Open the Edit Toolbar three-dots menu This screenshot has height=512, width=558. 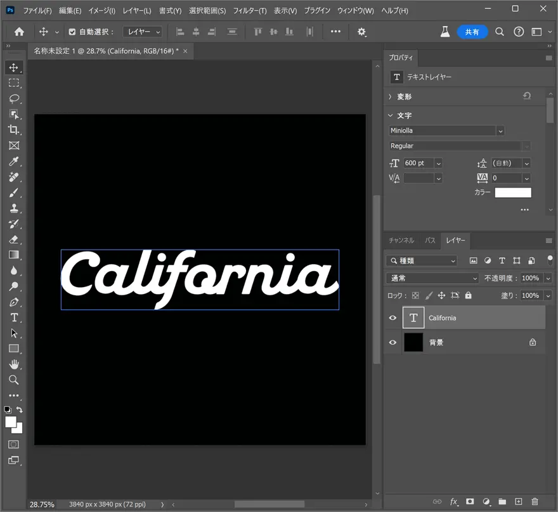(14, 395)
